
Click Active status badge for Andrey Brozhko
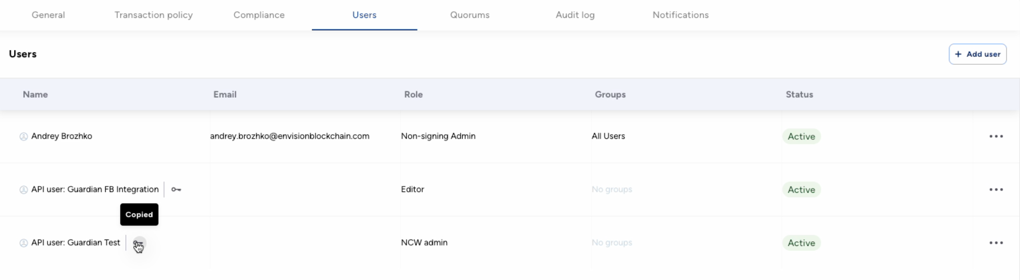pos(801,137)
